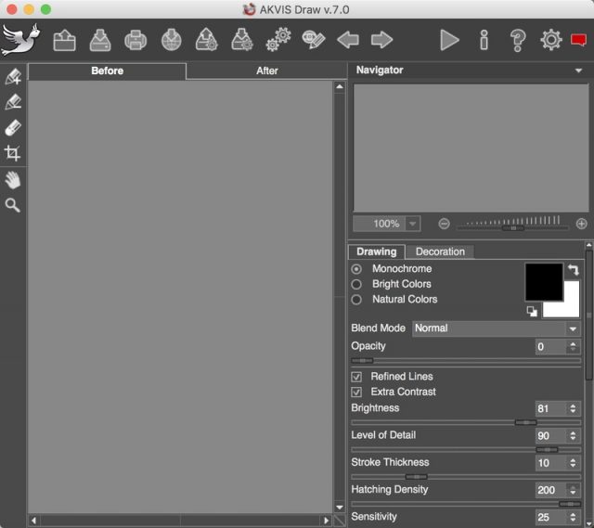The width and height of the screenshot is (594, 528).
Task: Save presets with the export presets icon
Action: tap(242, 39)
